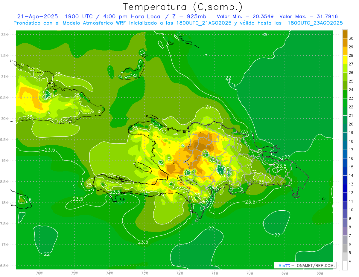The height and width of the screenshot is (277, 359).
Task: Click 'Valor Max. = 31.7916' value
Action: point(309,16)
